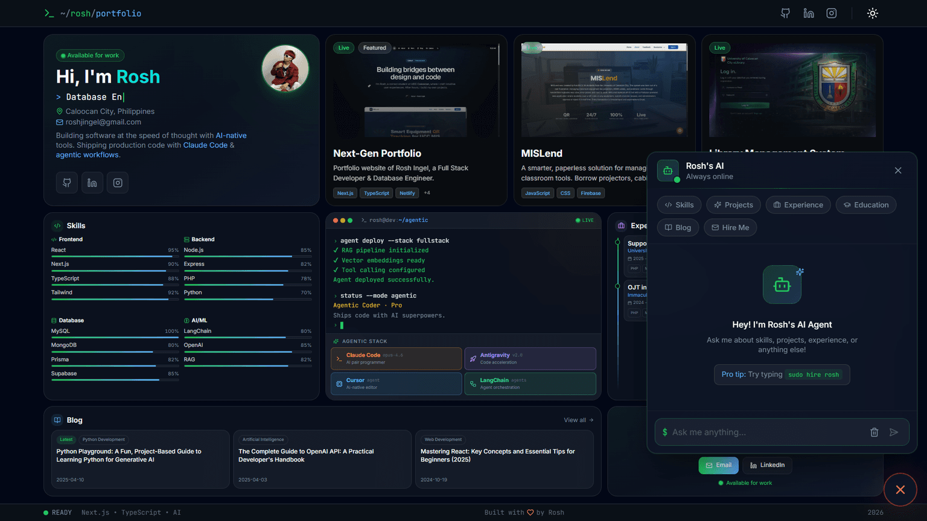Click the TypeScript tag on Next-Gen Portfolio
927x521 pixels.
(x=377, y=193)
